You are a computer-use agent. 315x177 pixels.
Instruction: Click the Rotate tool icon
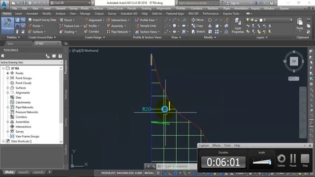point(210,20)
